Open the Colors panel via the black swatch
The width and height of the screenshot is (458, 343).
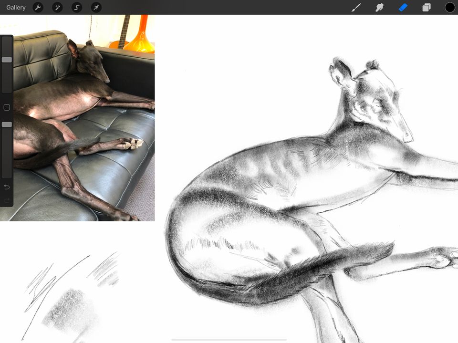coord(449,7)
